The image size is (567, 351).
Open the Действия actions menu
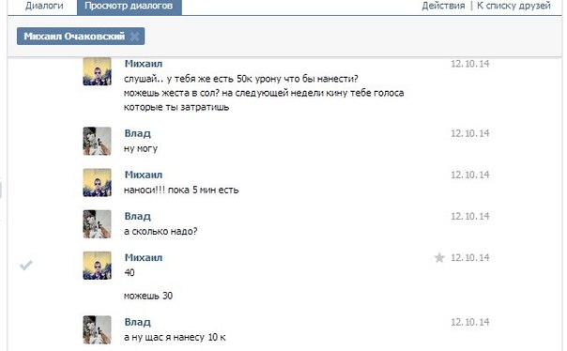(x=443, y=6)
